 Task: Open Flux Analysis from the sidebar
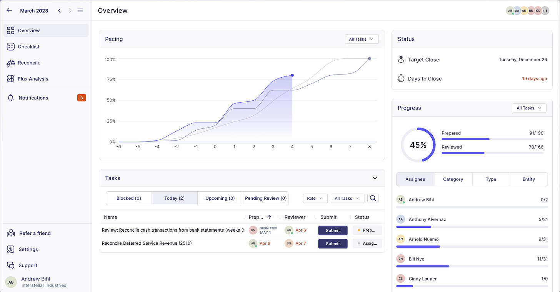tap(10, 79)
